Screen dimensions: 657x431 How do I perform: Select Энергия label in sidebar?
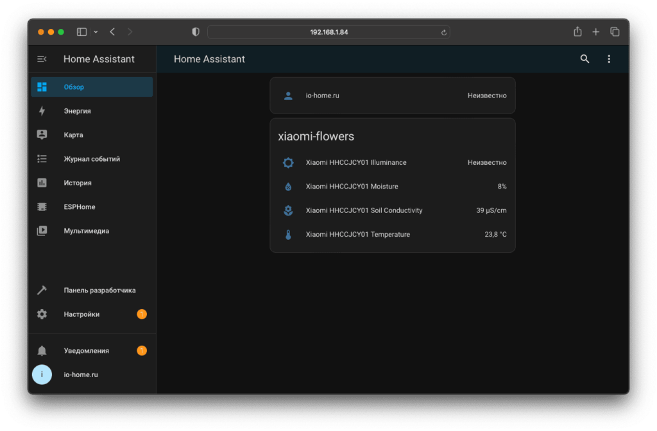[77, 110]
